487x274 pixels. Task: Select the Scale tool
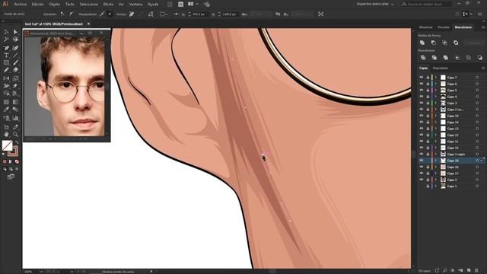[x=15, y=78]
